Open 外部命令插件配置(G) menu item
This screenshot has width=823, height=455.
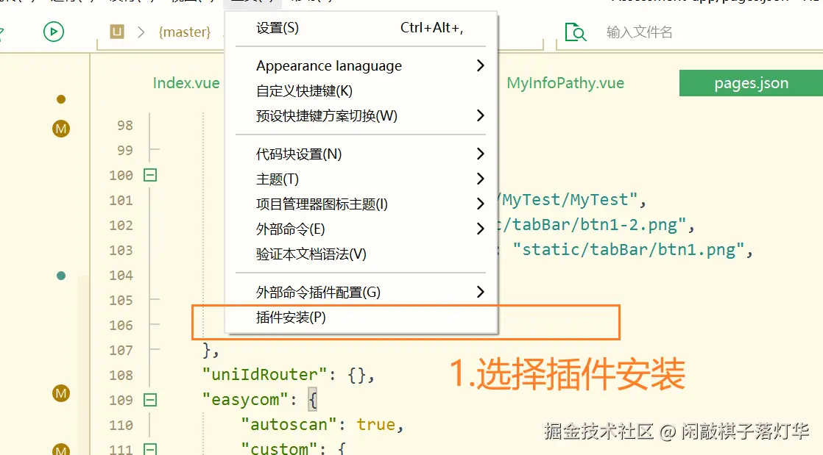[361, 293]
